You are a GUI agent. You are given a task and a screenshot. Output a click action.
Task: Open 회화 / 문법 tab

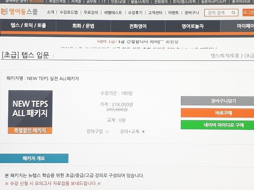click(83, 26)
